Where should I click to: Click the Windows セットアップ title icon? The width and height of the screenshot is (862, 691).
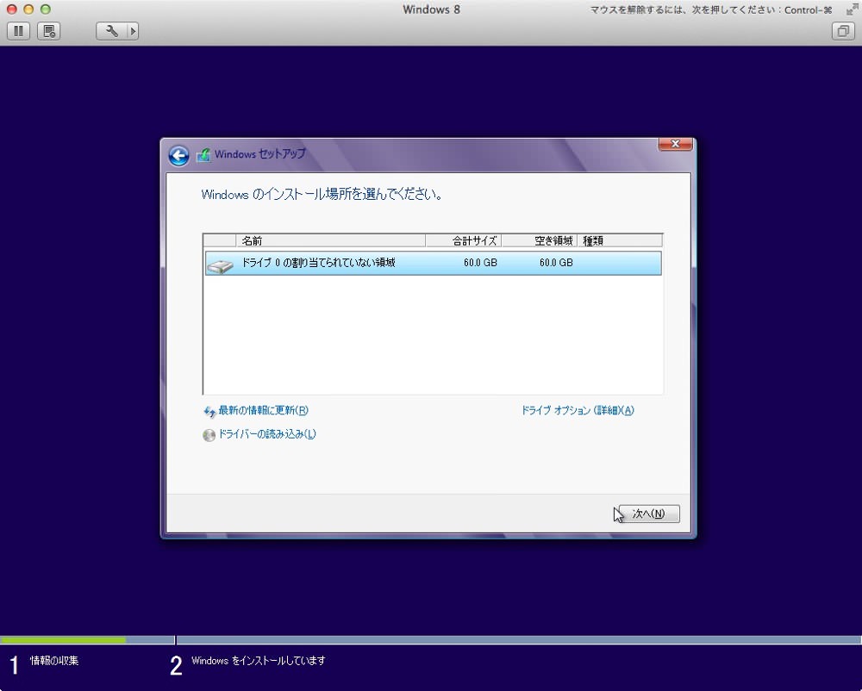click(x=203, y=155)
